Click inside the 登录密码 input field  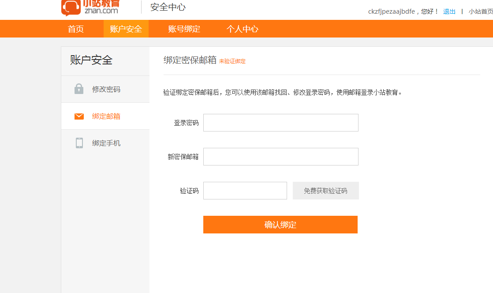point(280,122)
